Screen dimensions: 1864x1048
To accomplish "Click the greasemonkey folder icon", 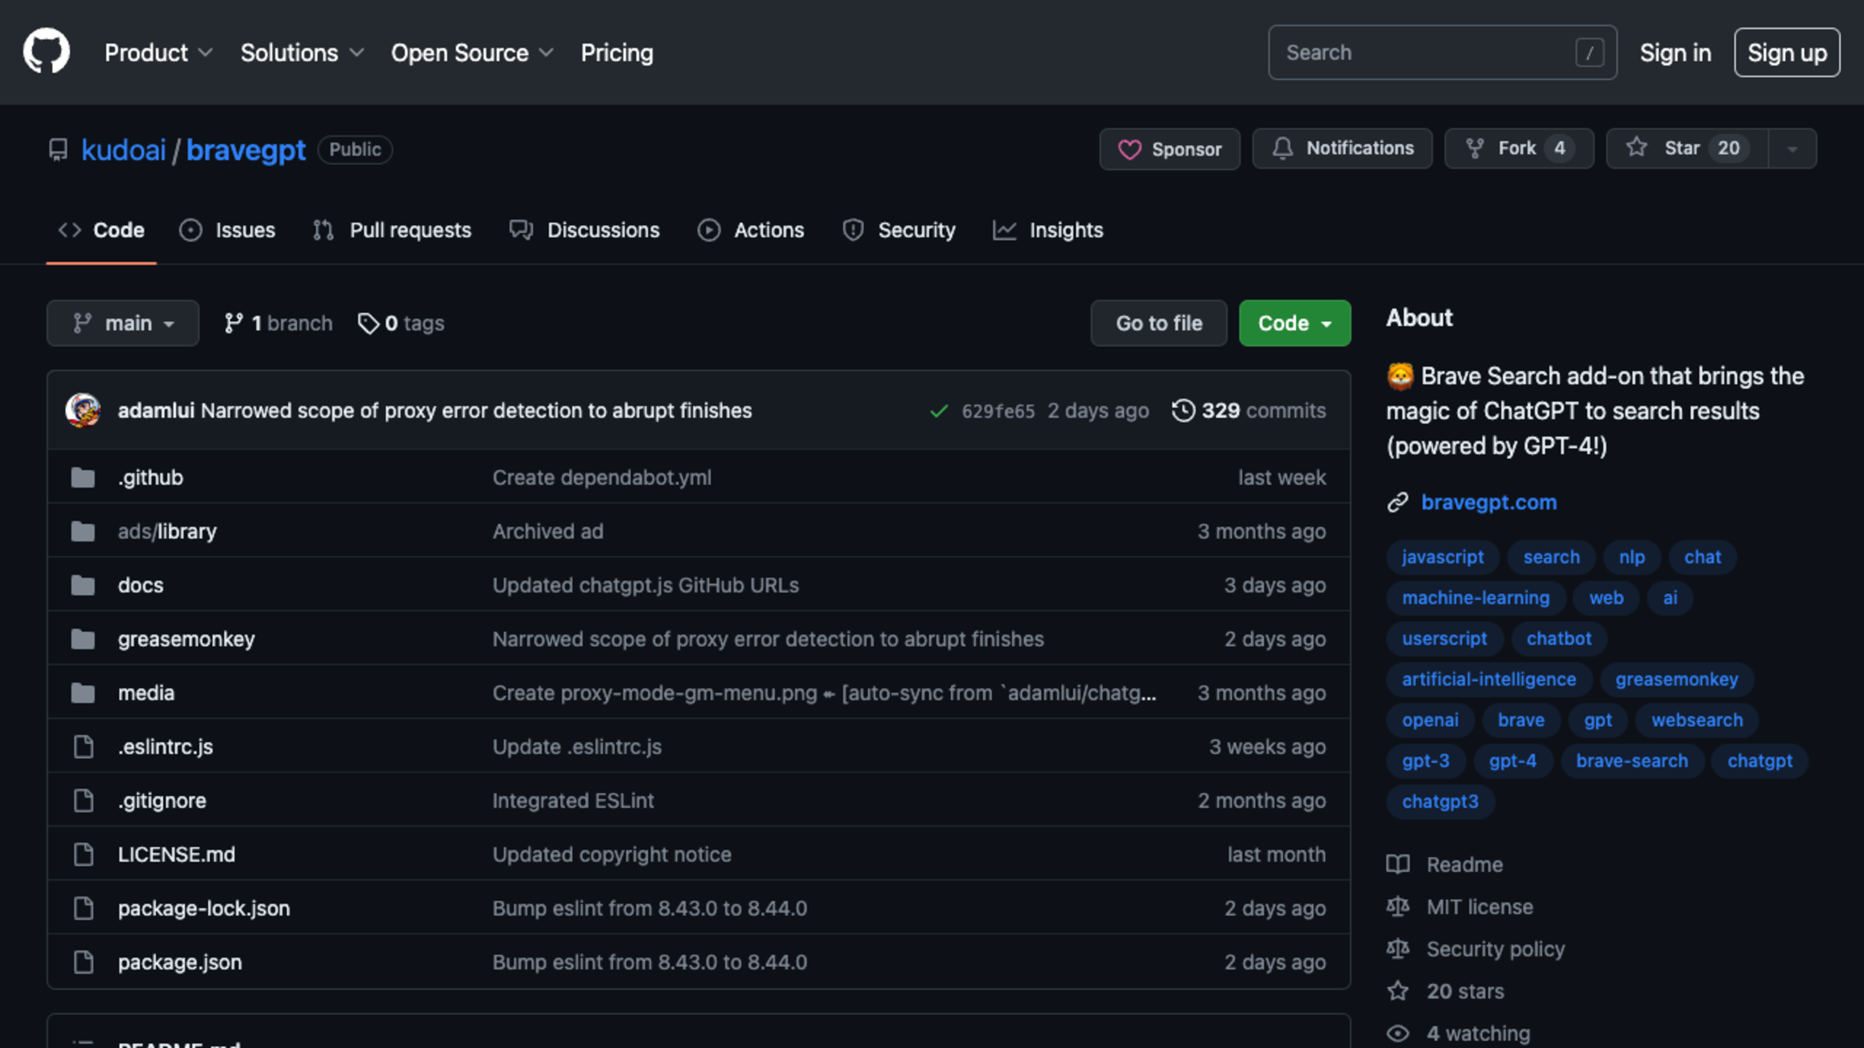I will coord(83,639).
